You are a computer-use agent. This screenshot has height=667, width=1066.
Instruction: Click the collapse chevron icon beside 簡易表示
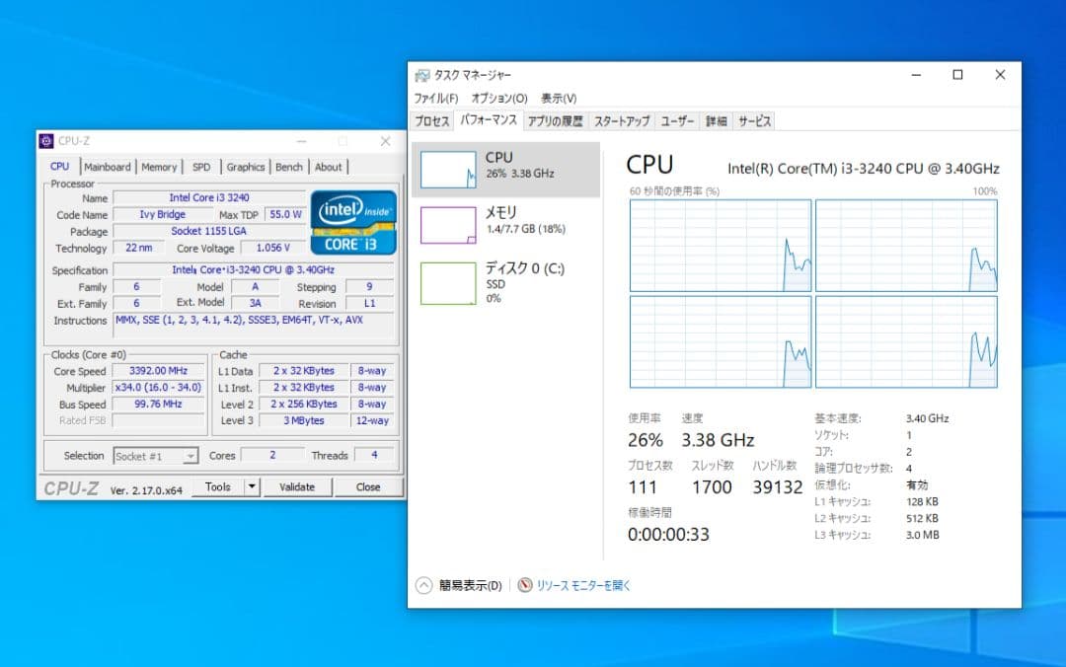click(423, 585)
